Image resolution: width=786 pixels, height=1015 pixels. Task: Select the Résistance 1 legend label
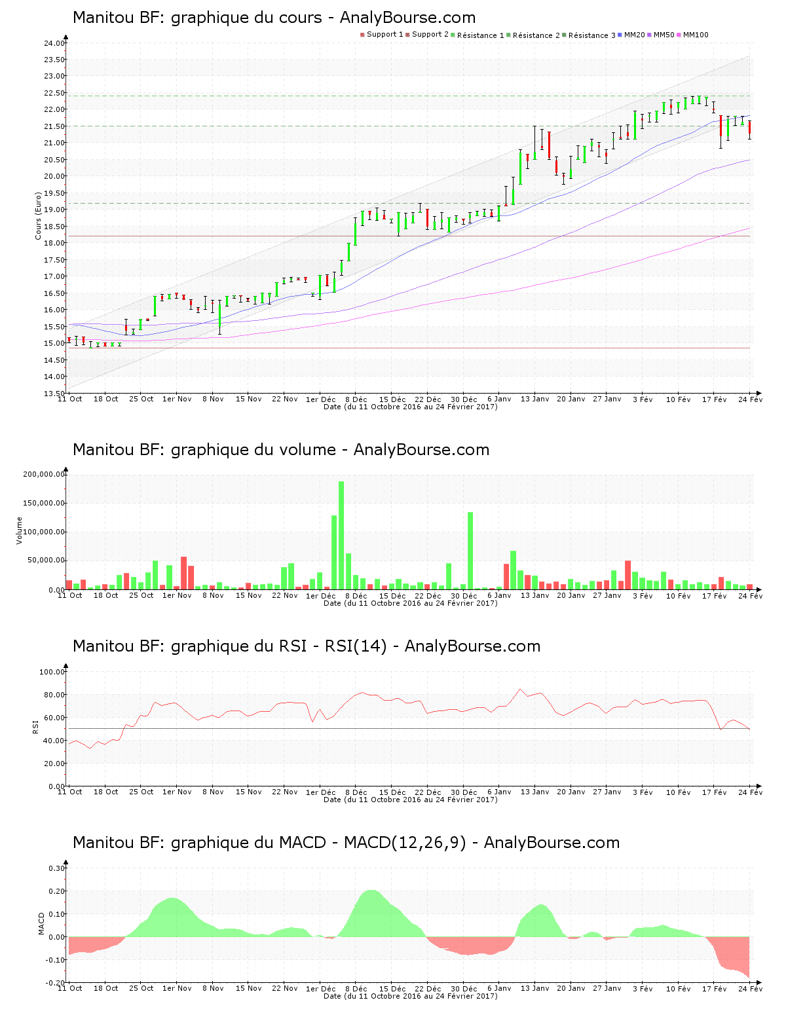pyautogui.click(x=480, y=35)
